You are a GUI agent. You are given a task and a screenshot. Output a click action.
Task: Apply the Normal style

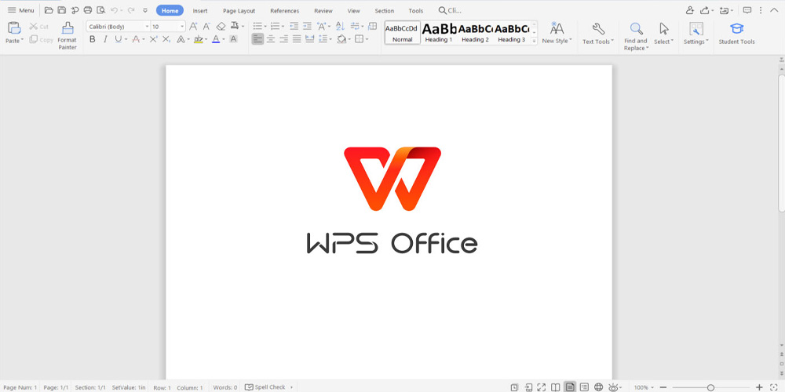(x=403, y=32)
